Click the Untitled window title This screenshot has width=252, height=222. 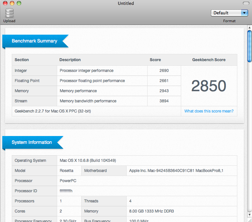click(x=126, y=3)
